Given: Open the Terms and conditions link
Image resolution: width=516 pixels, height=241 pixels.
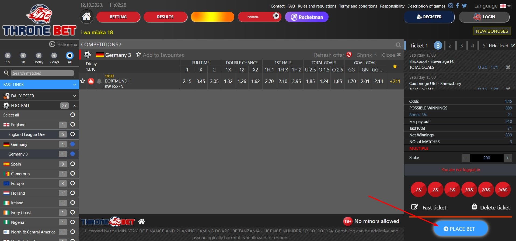Looking at the screenshot, I should (x=358, y=6).
